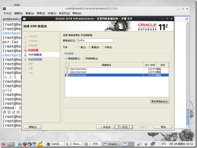
Task: Select the /dev/raw/raw3 path text
Action: tap(78, 75)
